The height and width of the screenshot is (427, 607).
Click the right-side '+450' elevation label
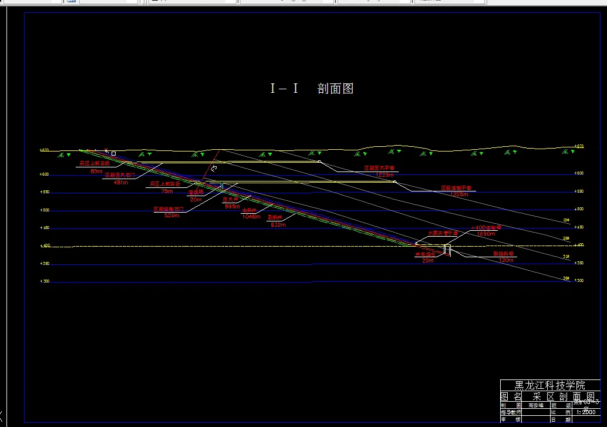tap(579, 227)
